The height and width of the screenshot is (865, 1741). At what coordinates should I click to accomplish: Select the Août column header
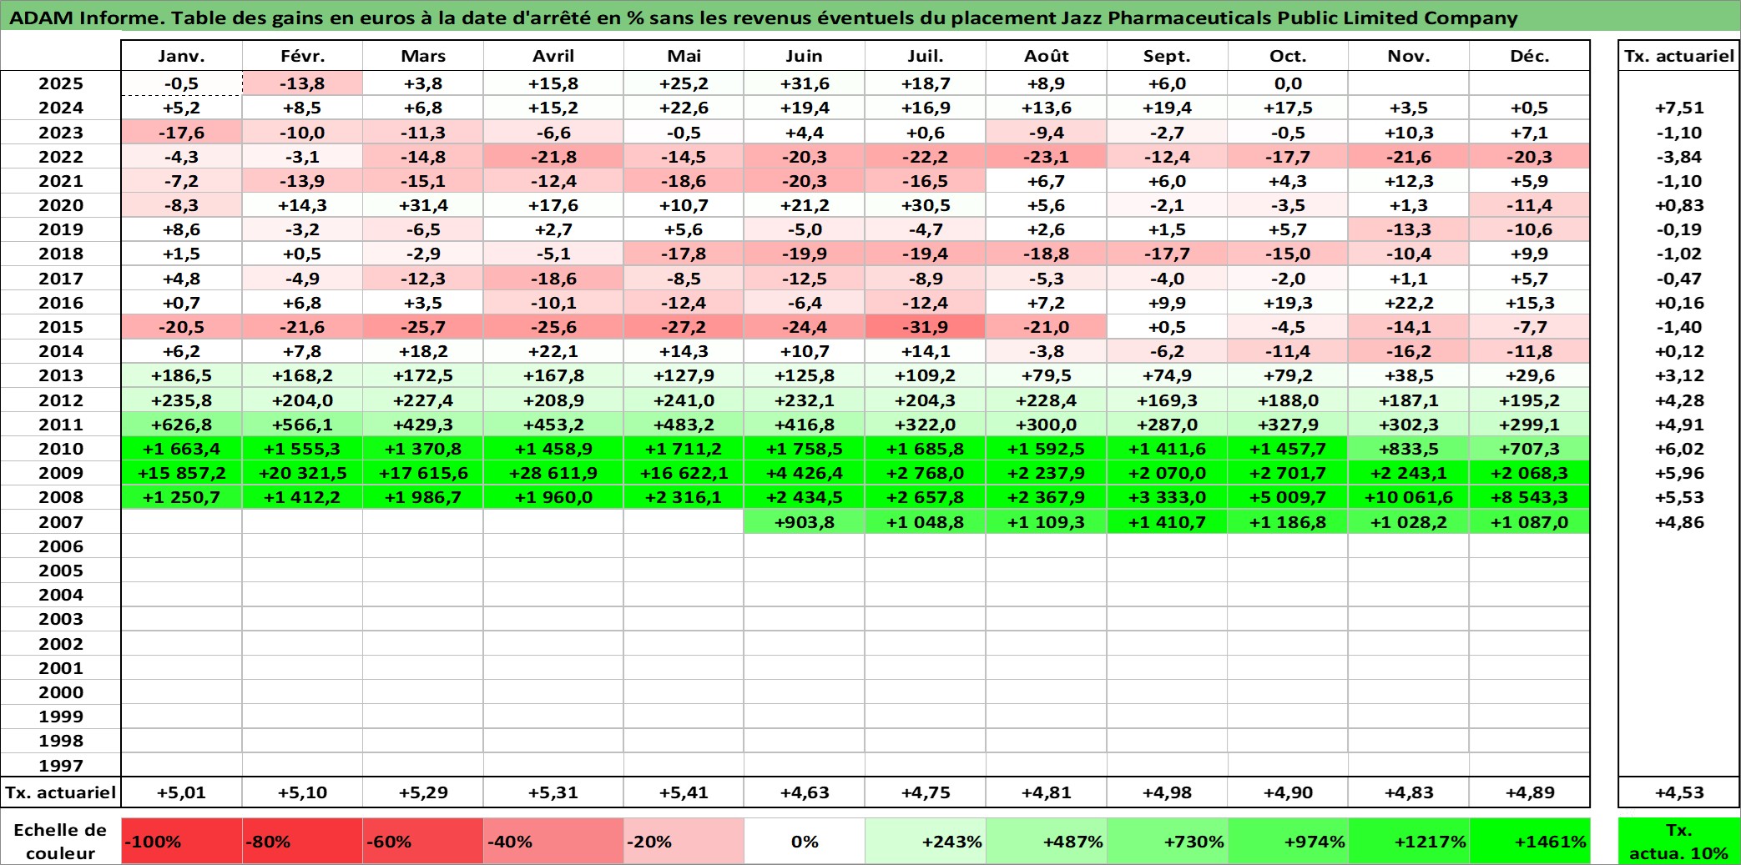click(x=1046, y=56)
